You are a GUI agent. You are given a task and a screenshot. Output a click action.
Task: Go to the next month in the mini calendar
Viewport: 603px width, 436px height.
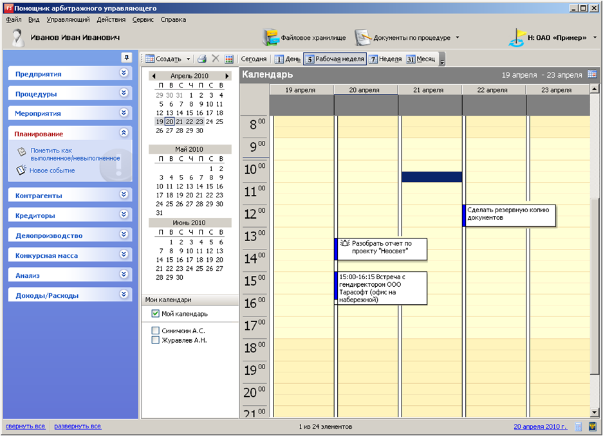[x=227, y=76]
